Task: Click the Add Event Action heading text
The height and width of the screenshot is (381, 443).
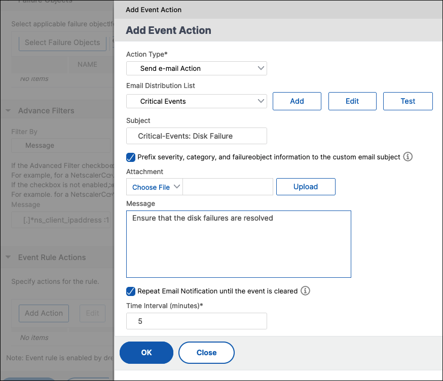Action: 168,30
